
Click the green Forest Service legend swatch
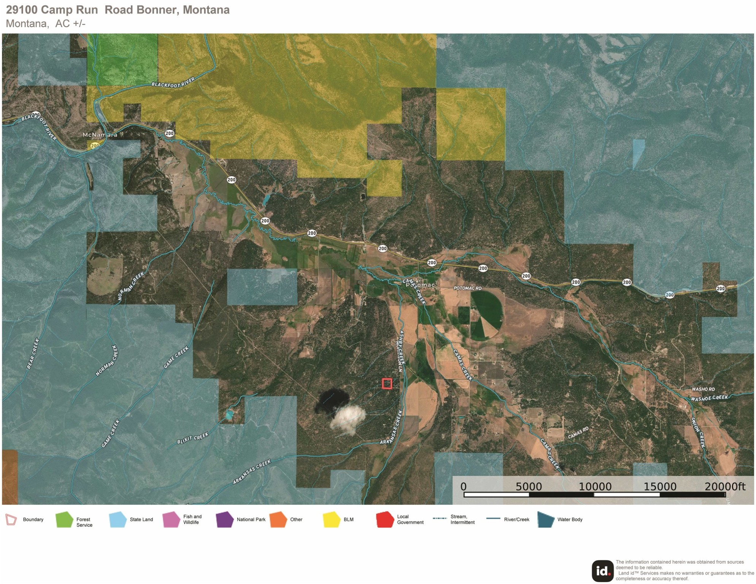point(64,519)
